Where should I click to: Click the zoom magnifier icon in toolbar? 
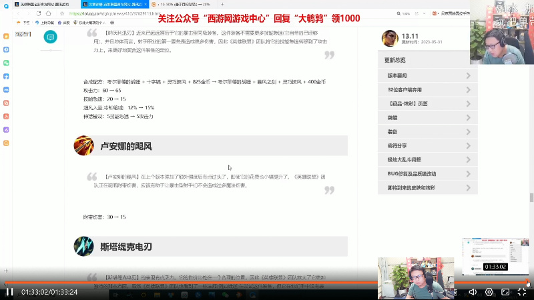pos(398,13)
